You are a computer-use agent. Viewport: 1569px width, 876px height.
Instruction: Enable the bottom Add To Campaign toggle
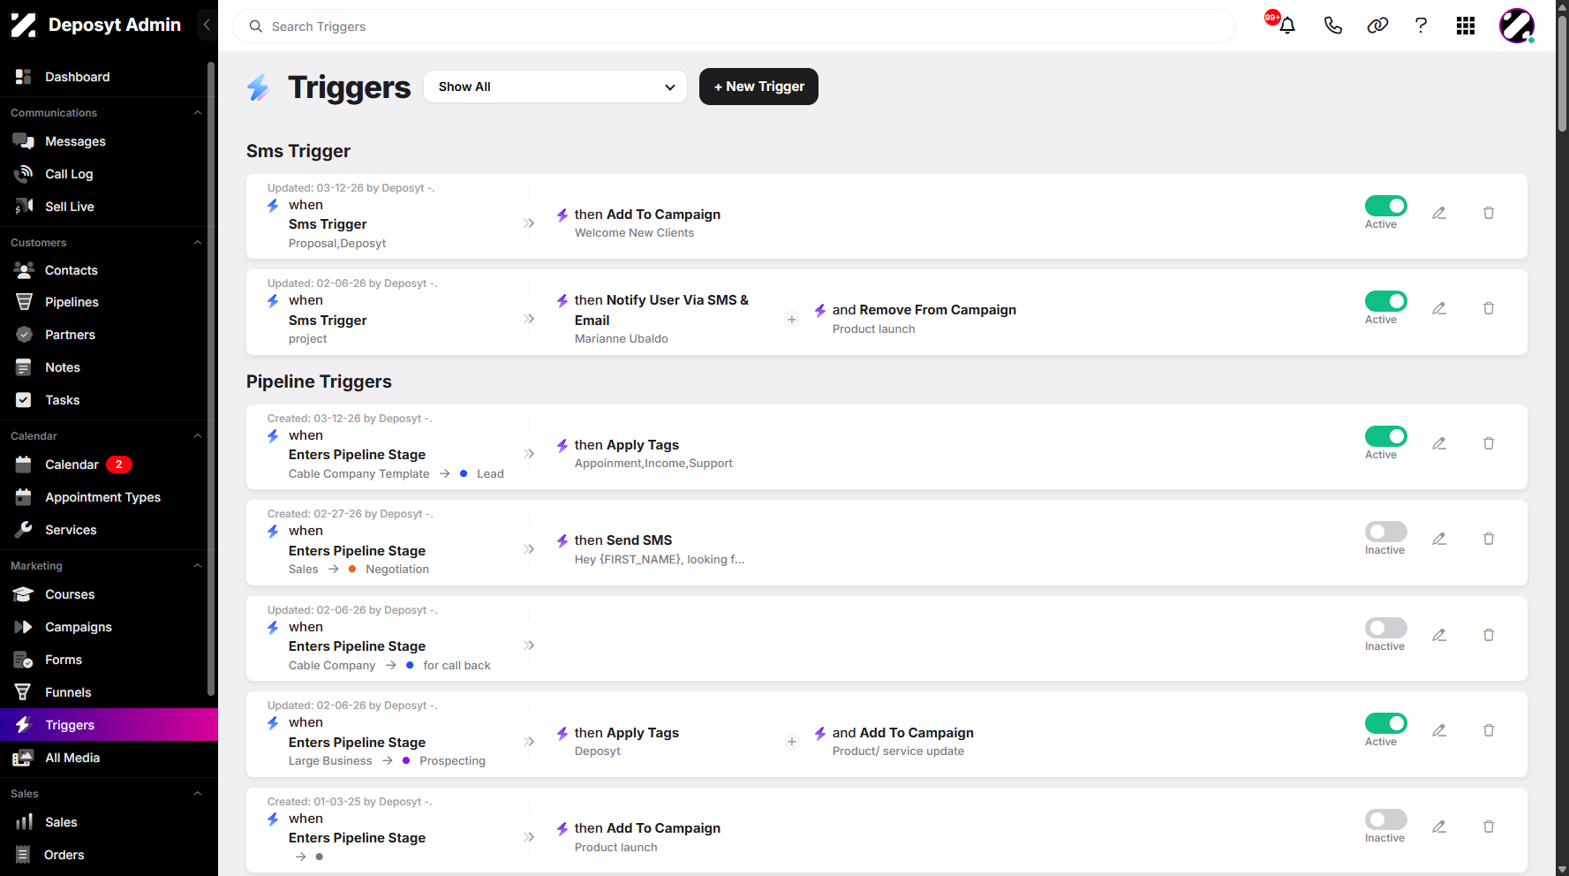(x=1385, y=819)
